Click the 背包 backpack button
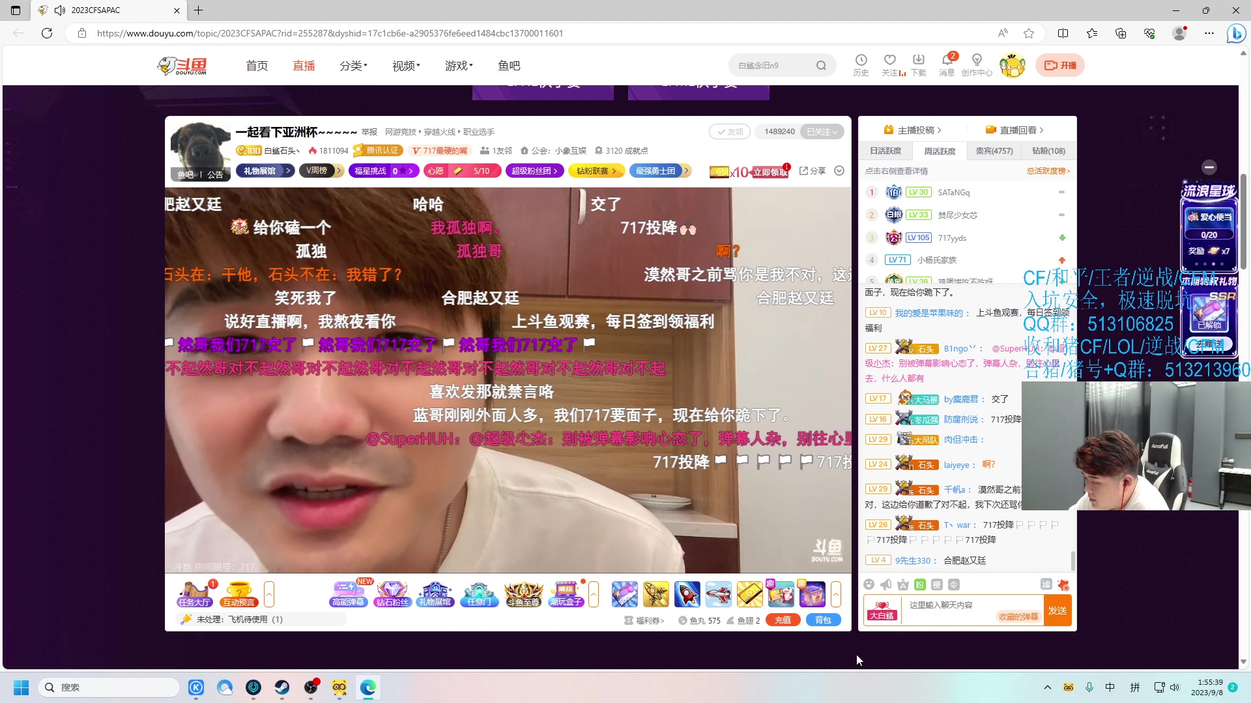The width and height of the screenshot is (1251, 703). pos(823,620)
